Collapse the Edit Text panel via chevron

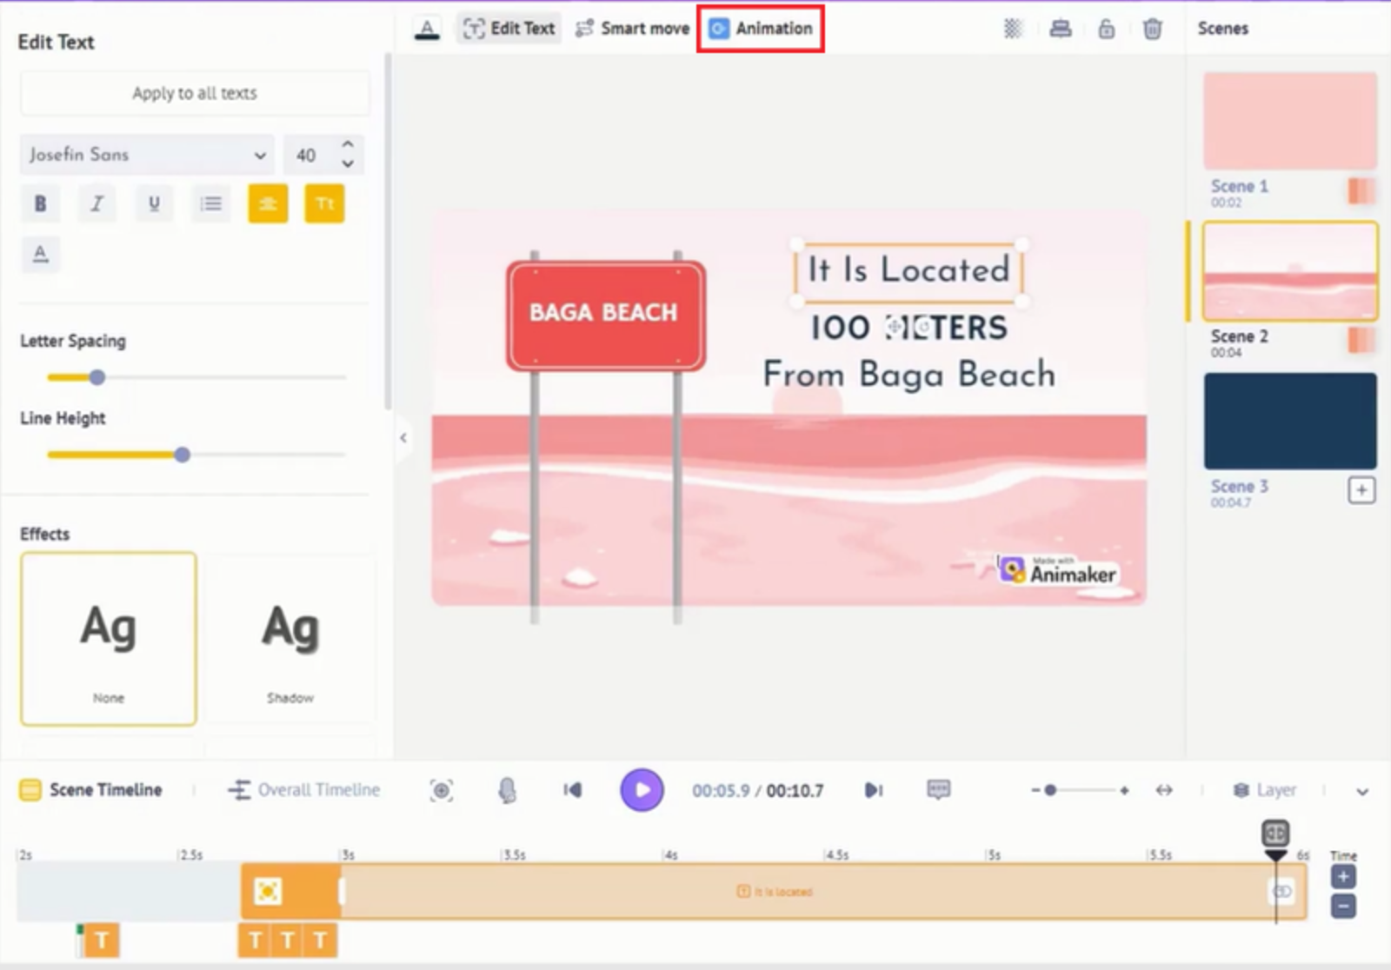(403, 438)
